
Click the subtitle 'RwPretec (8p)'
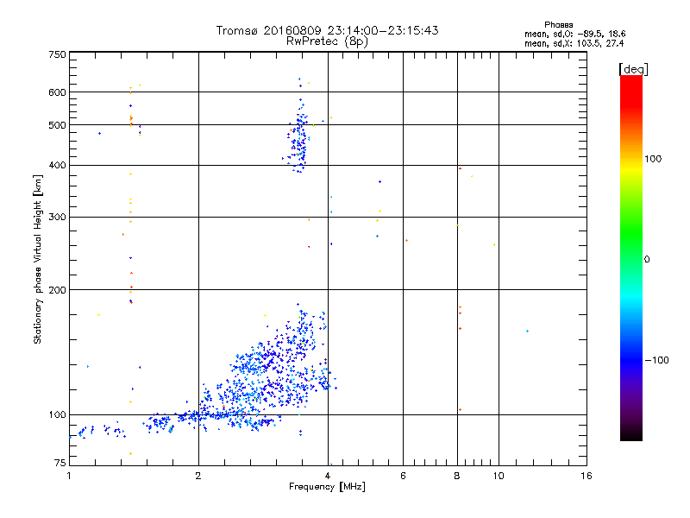[x=327, y=41]
